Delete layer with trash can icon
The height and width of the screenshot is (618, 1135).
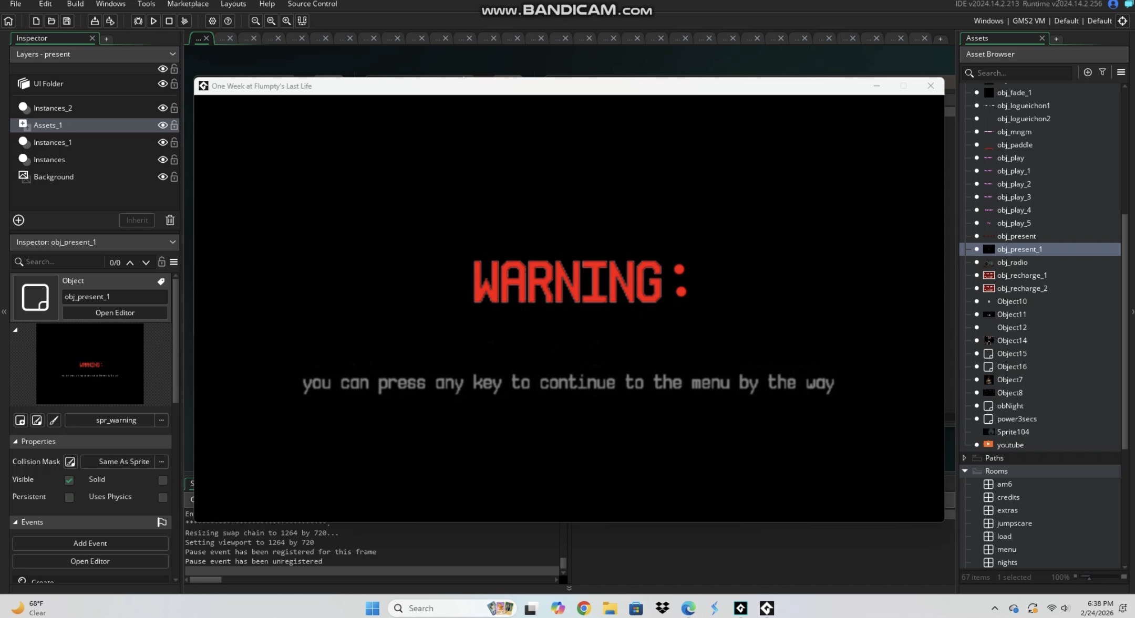coord(170,220)
